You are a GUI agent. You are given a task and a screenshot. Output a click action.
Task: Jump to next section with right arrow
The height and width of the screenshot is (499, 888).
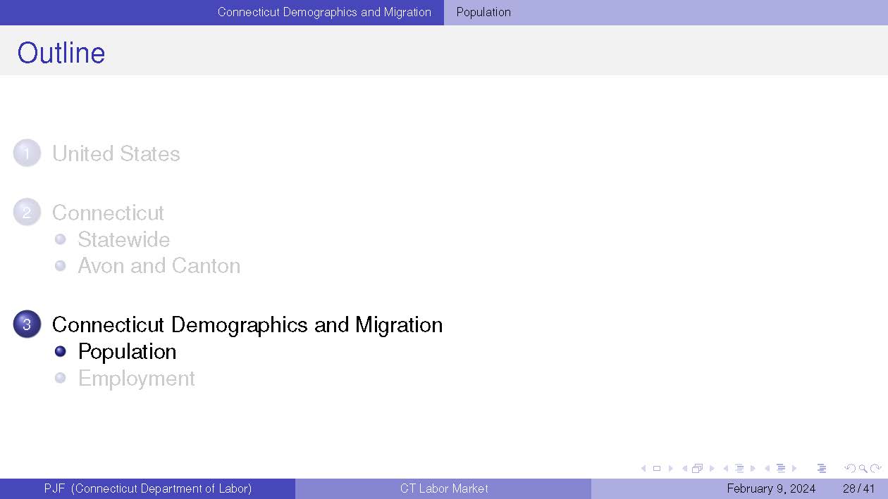point(794,469)
